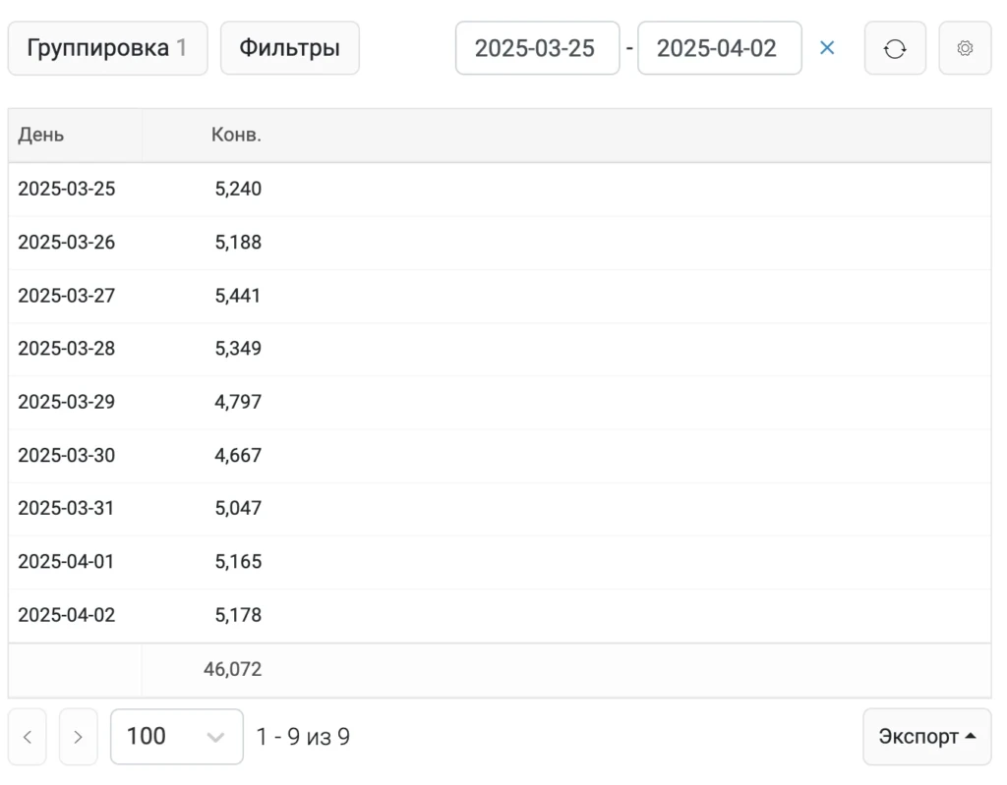Viewport: 1007px width, 785px height.
Task: Select the 2025-03-27 row
Action: pyautogui.click(x=500, y=296)
